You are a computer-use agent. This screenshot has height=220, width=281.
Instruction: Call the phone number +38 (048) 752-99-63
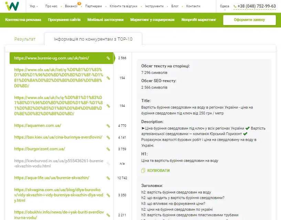tap(257, 6)
